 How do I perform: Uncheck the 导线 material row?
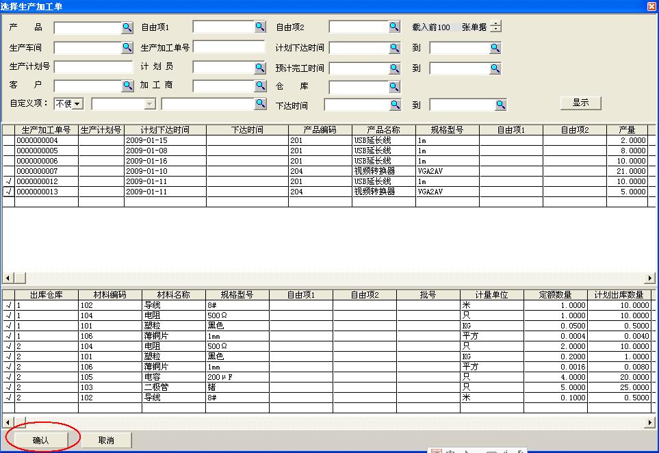click(x=8, y=305)
